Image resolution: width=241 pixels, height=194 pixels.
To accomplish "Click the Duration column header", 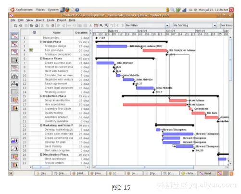I will point(81,33).
